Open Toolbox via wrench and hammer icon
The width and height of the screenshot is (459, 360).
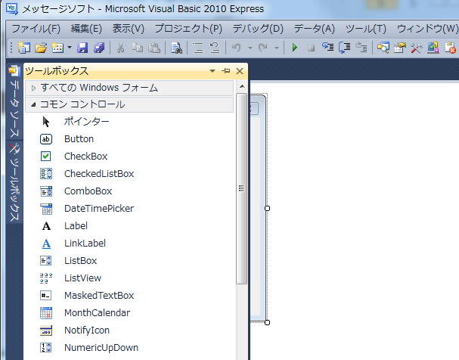pyautogui.click(x=416, y=48)
